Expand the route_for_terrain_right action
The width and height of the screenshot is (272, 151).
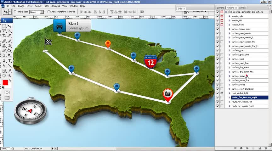click(x=229, y=98)
